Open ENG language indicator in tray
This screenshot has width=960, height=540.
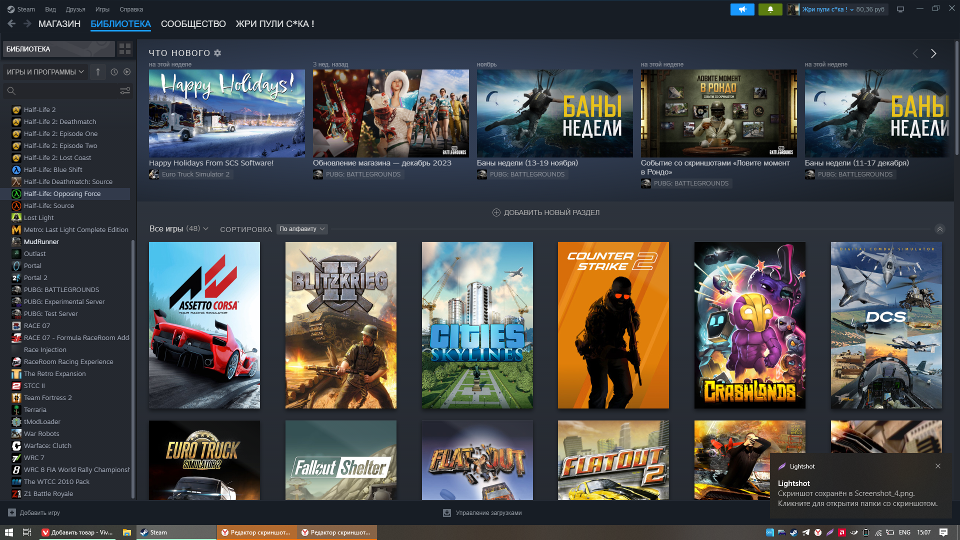pos(904,532)
